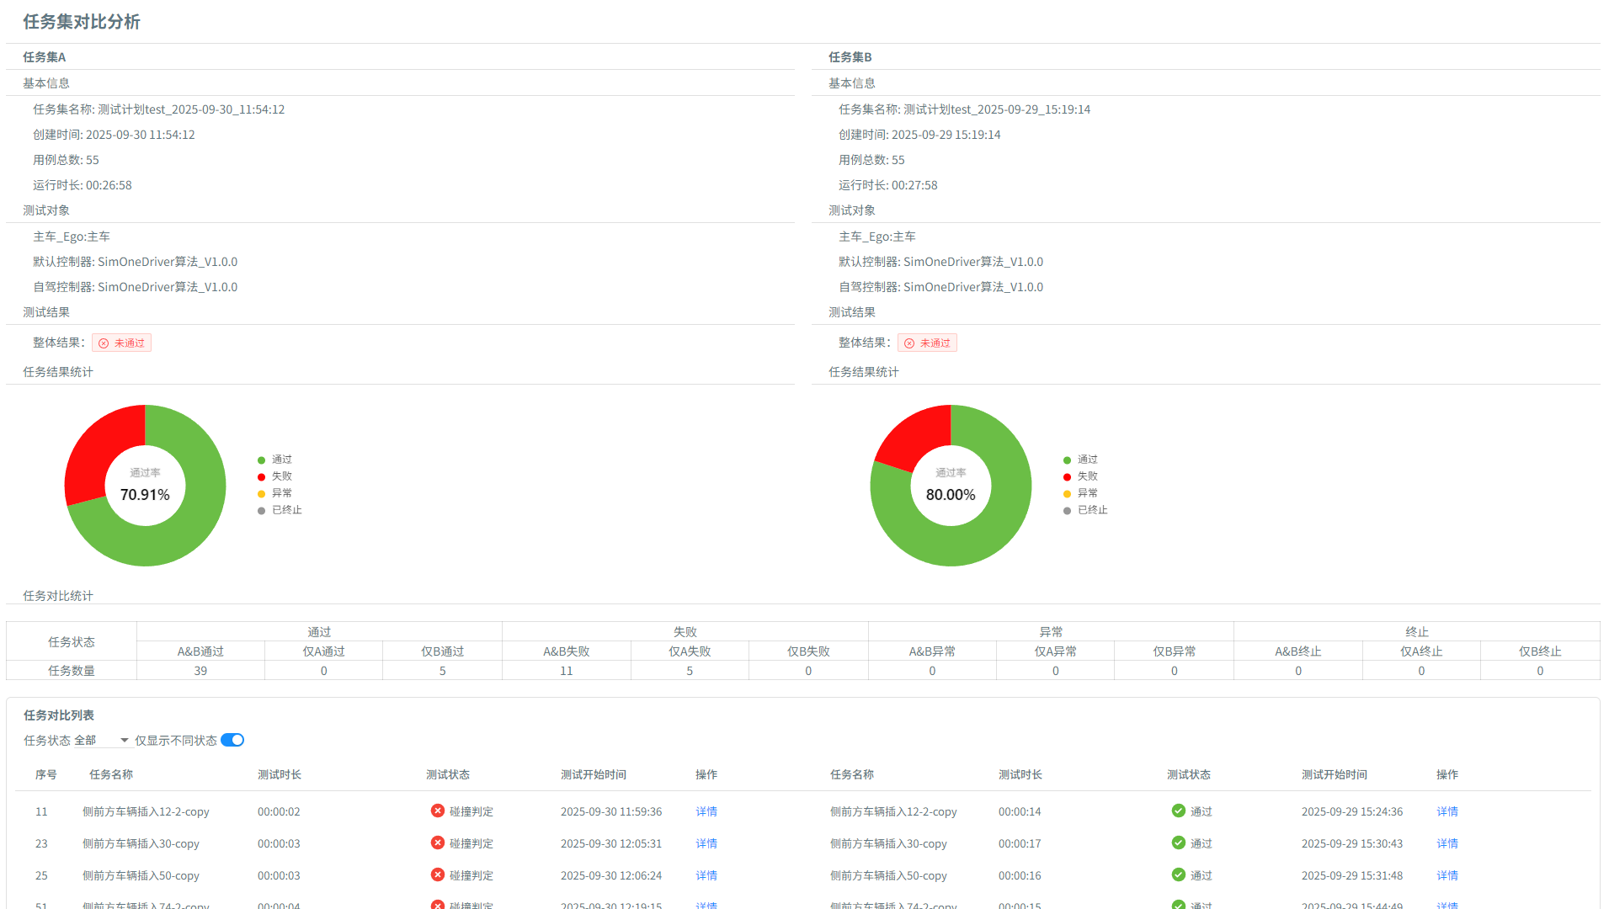Toggle the 仅显示不同状态 switch
The width and height of the screenshot is (1609, 909).
[x=232, y=741]
